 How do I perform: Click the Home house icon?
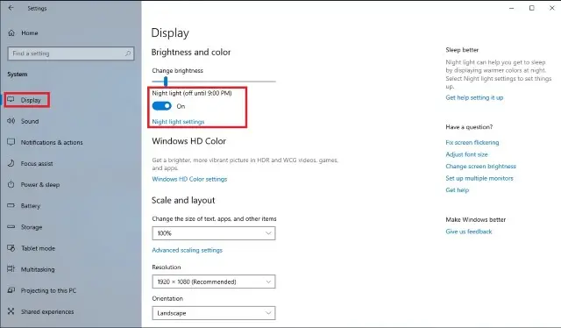click(x=11, y=33)
